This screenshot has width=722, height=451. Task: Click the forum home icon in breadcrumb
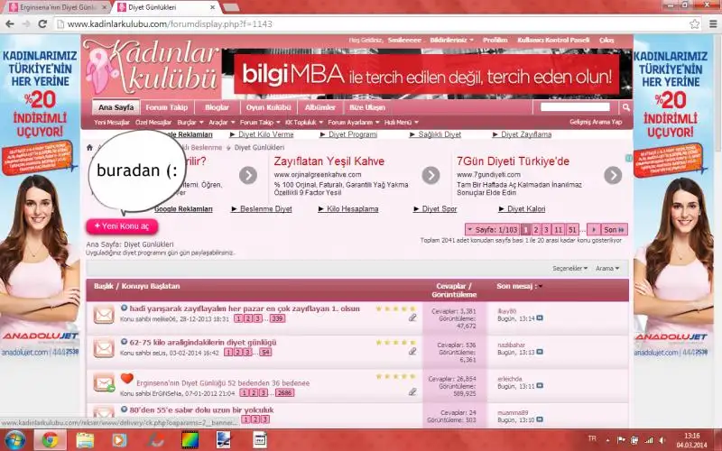point(88,147)
